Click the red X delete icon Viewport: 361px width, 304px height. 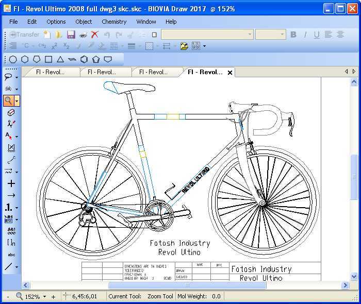pos(94,35)
